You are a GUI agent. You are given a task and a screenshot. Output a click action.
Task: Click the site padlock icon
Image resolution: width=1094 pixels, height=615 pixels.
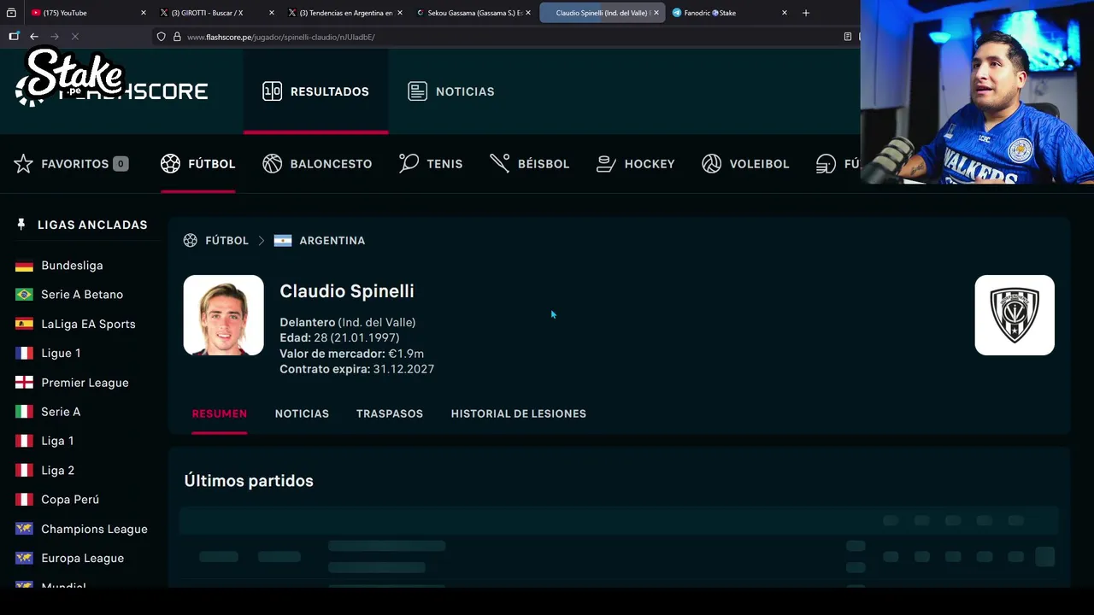(177, 37)
